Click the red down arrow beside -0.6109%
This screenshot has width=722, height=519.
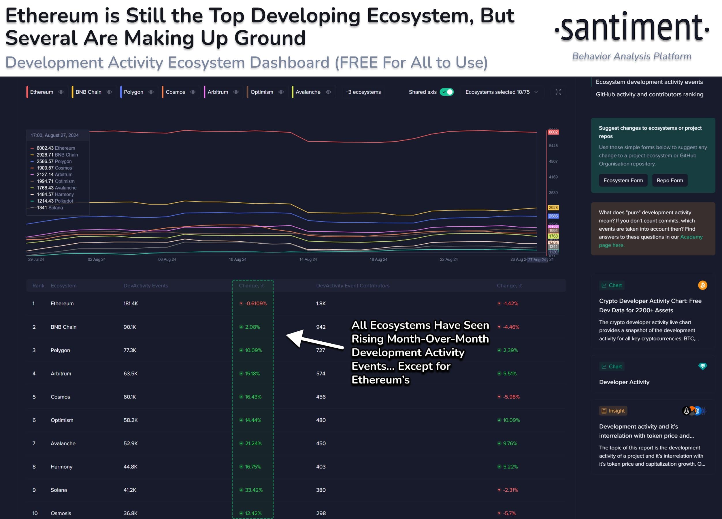[x=241, y=303]
